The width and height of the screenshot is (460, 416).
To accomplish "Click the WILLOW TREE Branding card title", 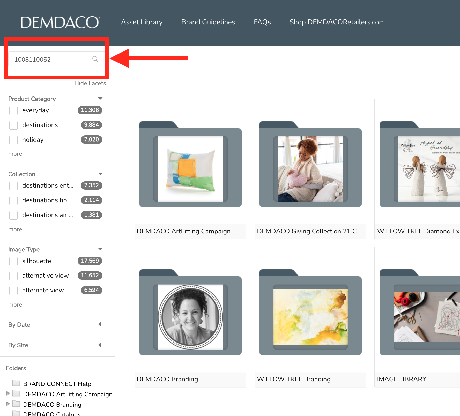I will [294, 379].
